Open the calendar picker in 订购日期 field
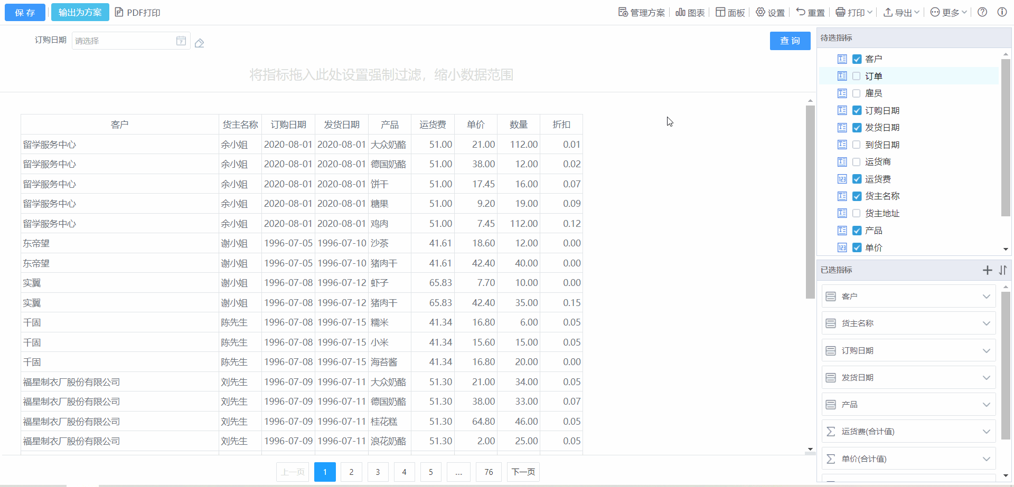 tap(181, 41)
